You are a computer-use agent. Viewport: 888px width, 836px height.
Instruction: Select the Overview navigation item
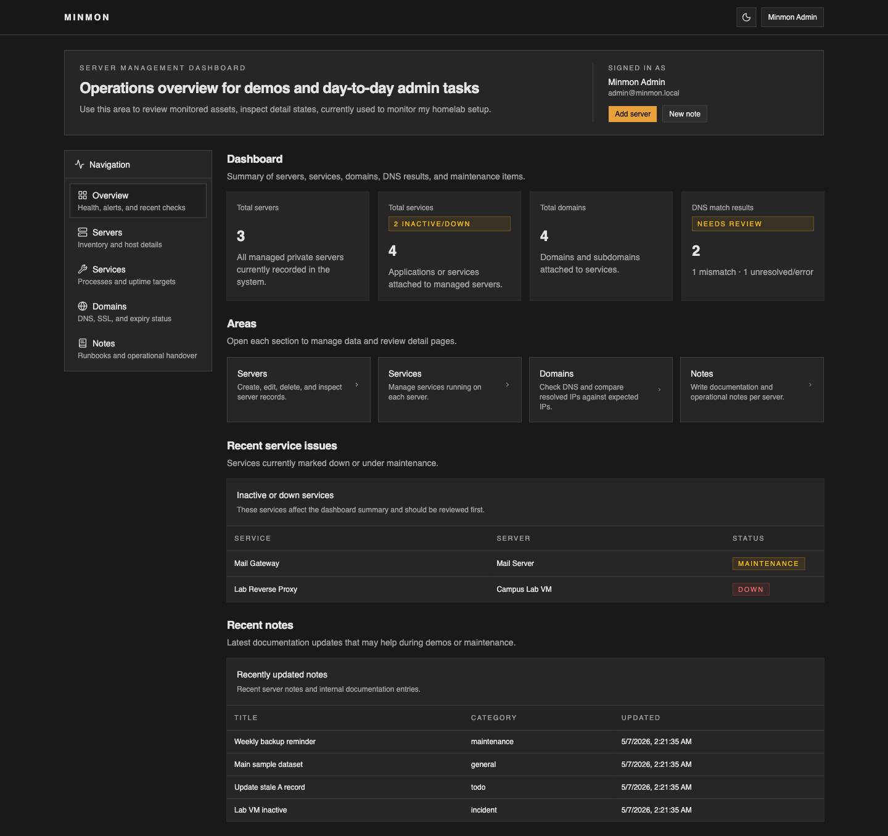point(138,201)
